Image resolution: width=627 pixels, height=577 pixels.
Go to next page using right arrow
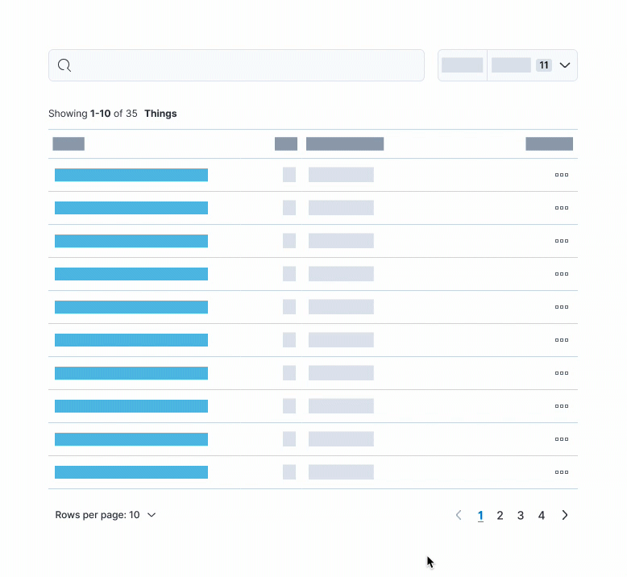point(565,515)
